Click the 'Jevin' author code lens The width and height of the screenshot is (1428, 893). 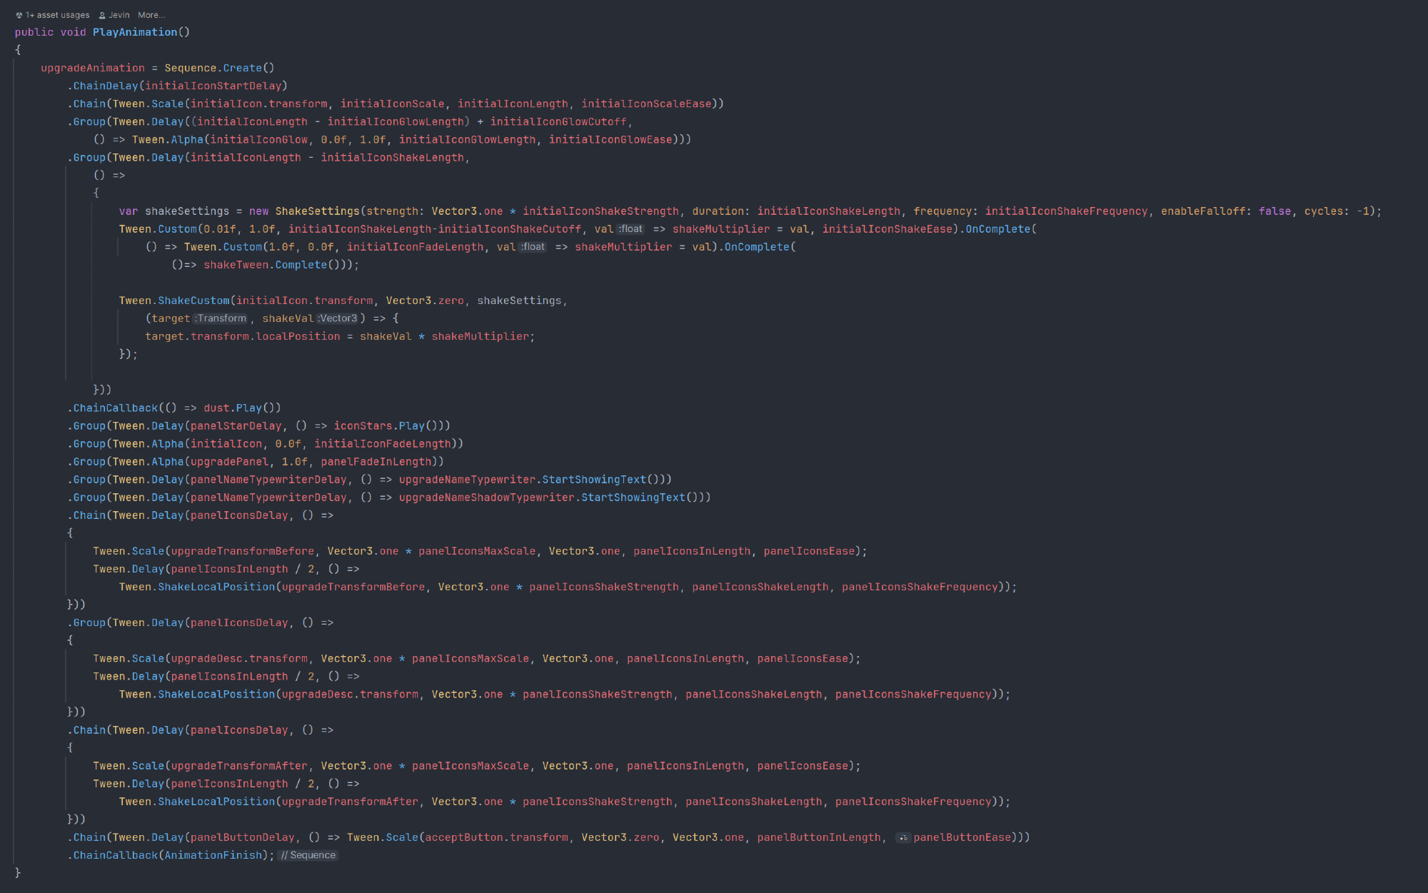(119, 15)
